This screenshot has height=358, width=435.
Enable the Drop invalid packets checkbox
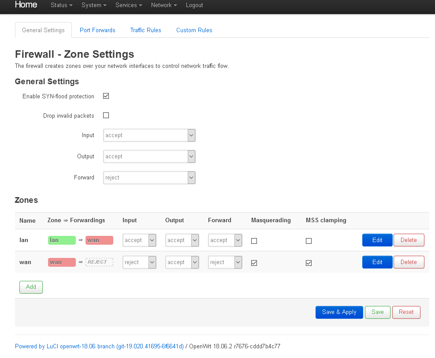(x=106, y=116)
